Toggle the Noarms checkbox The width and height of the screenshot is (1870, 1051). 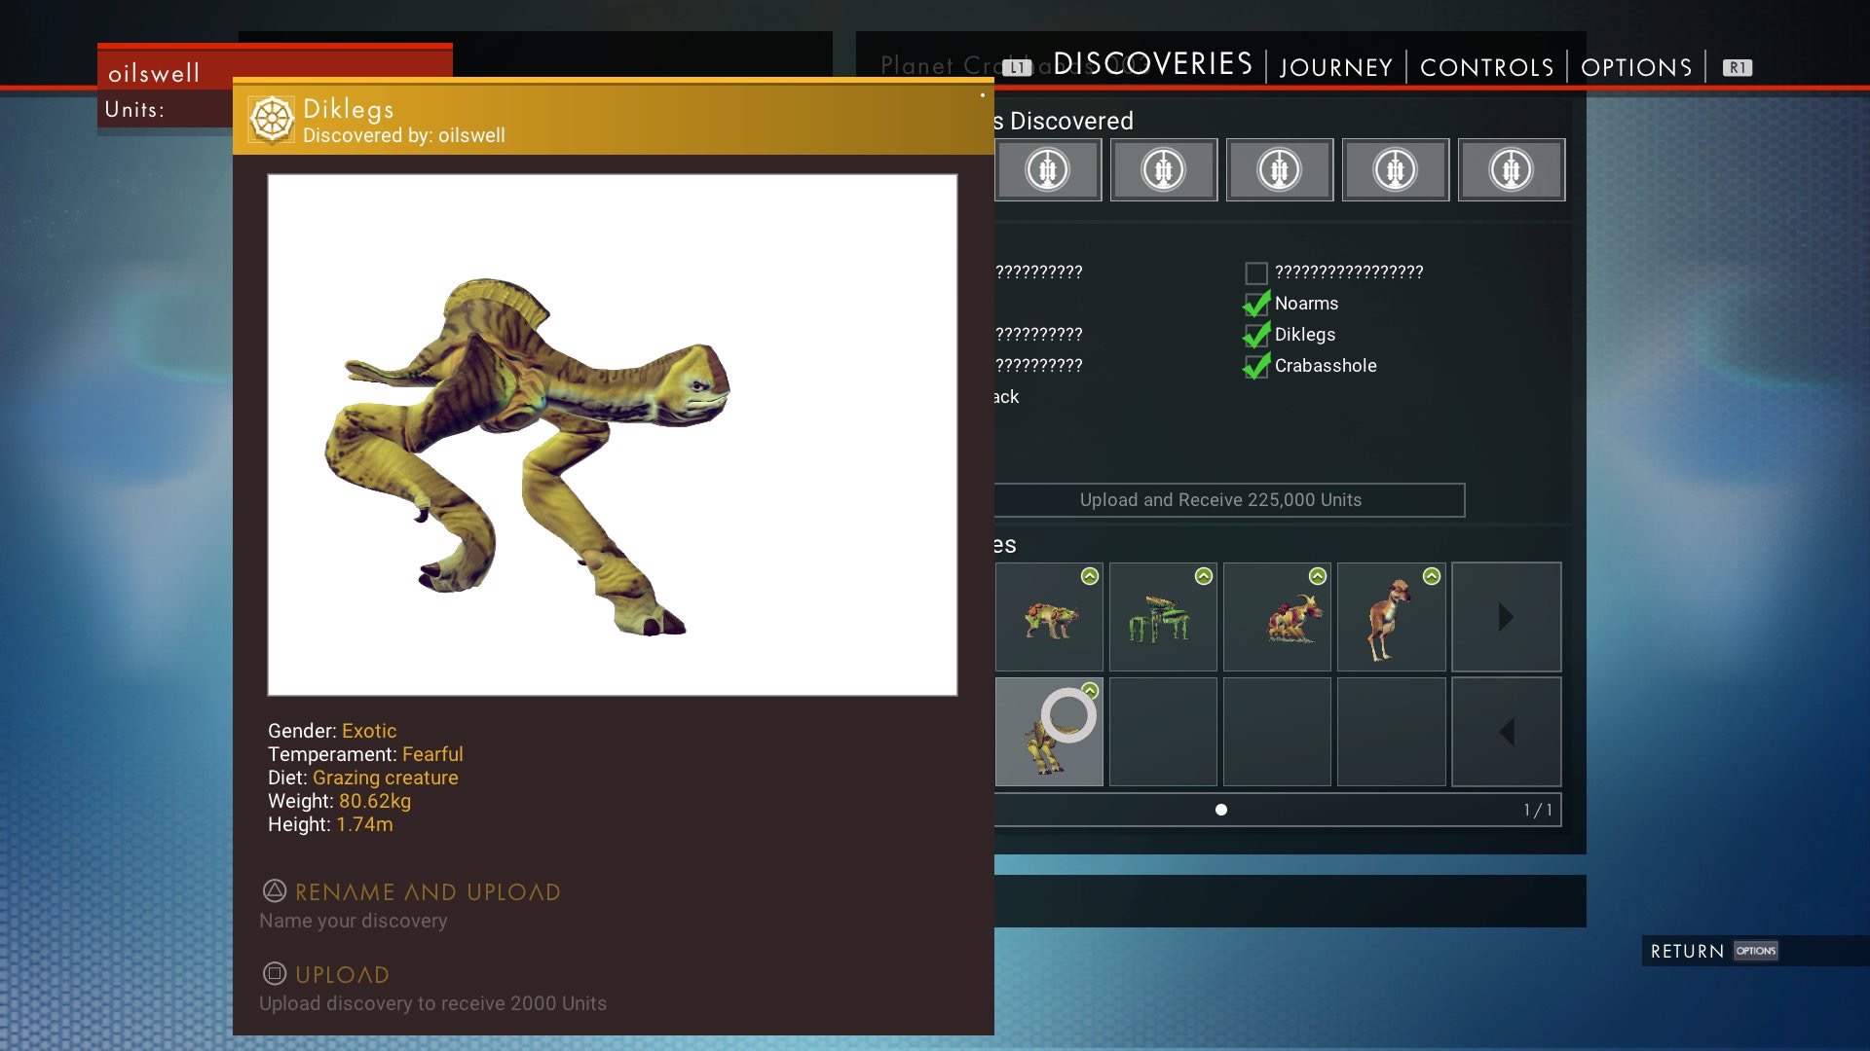click(x=1256, y=305)
